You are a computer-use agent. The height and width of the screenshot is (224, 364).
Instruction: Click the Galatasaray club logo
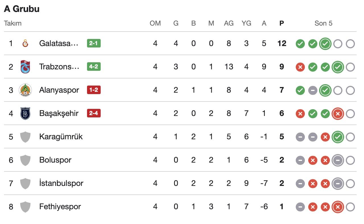point(25,43)
